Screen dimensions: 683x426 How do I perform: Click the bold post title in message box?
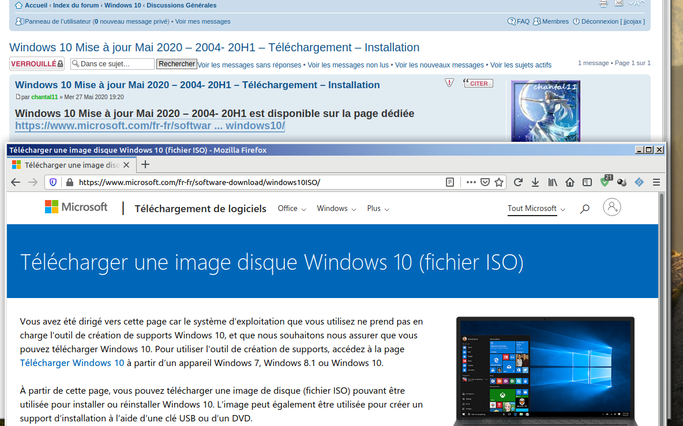tap(197, 85)
